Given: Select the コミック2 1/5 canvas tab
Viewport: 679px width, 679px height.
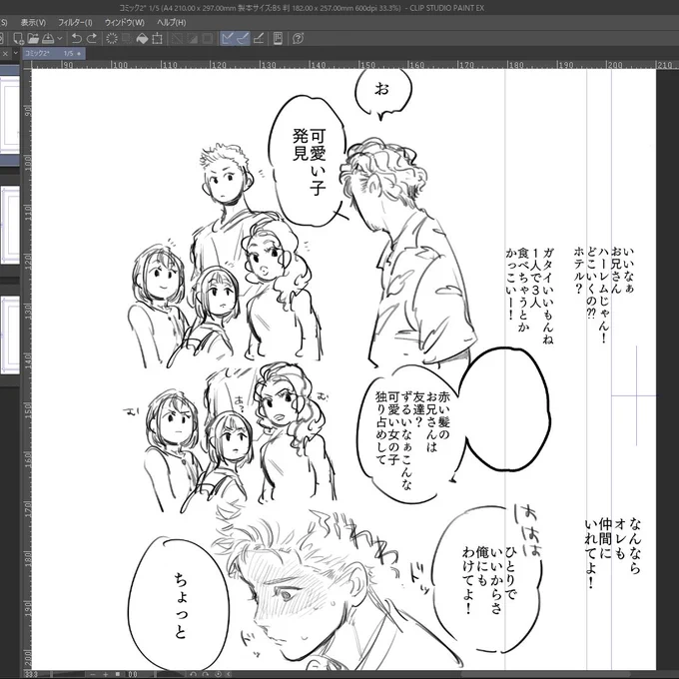Looking at the screenshot, I should pos(53,53).
